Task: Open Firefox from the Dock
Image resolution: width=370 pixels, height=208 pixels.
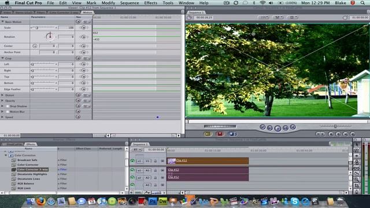Action: (x=41, y=202)
